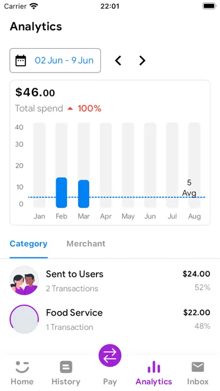Click the calendar icon in date picker
Screen dimensions: 220x391
click(x=21, y=60)
